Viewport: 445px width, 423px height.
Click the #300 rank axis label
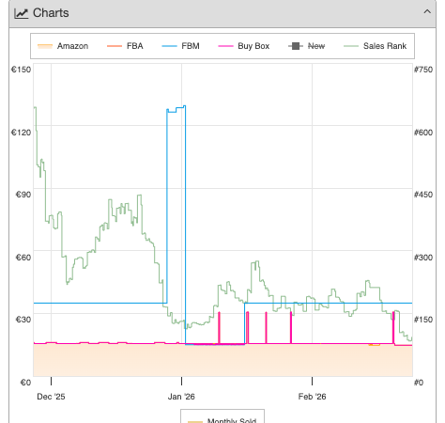coord(423,258)
